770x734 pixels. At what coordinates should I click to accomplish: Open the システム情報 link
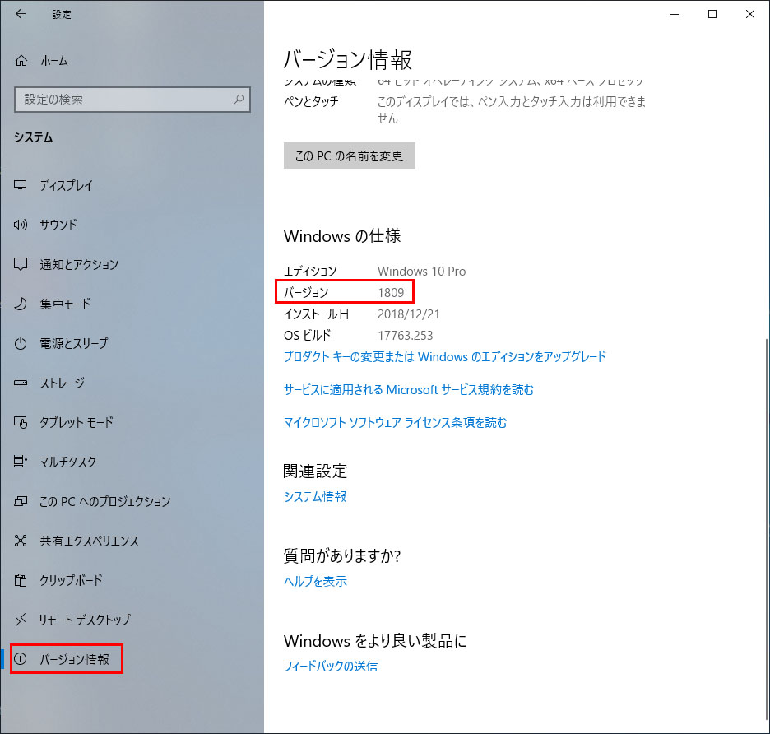coord(315,497)
